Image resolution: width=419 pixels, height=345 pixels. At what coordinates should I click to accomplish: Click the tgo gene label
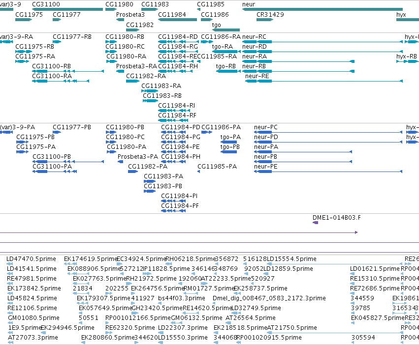pos(217,25)
